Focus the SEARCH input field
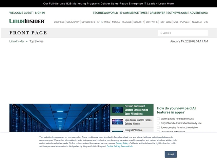 [183, 33]
